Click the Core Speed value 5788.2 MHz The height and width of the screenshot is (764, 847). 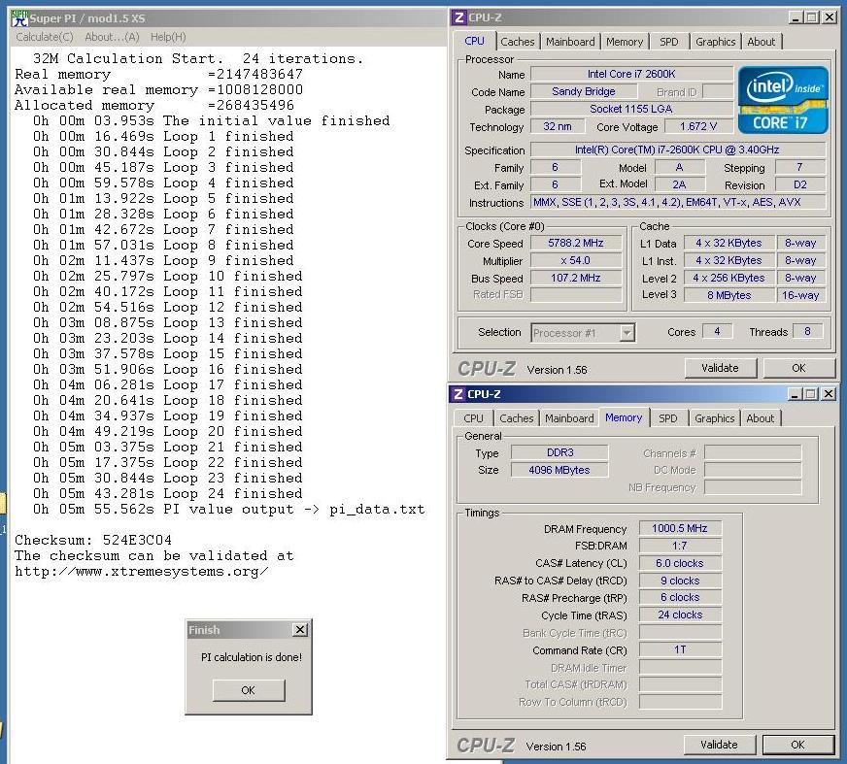click(576, 243)
